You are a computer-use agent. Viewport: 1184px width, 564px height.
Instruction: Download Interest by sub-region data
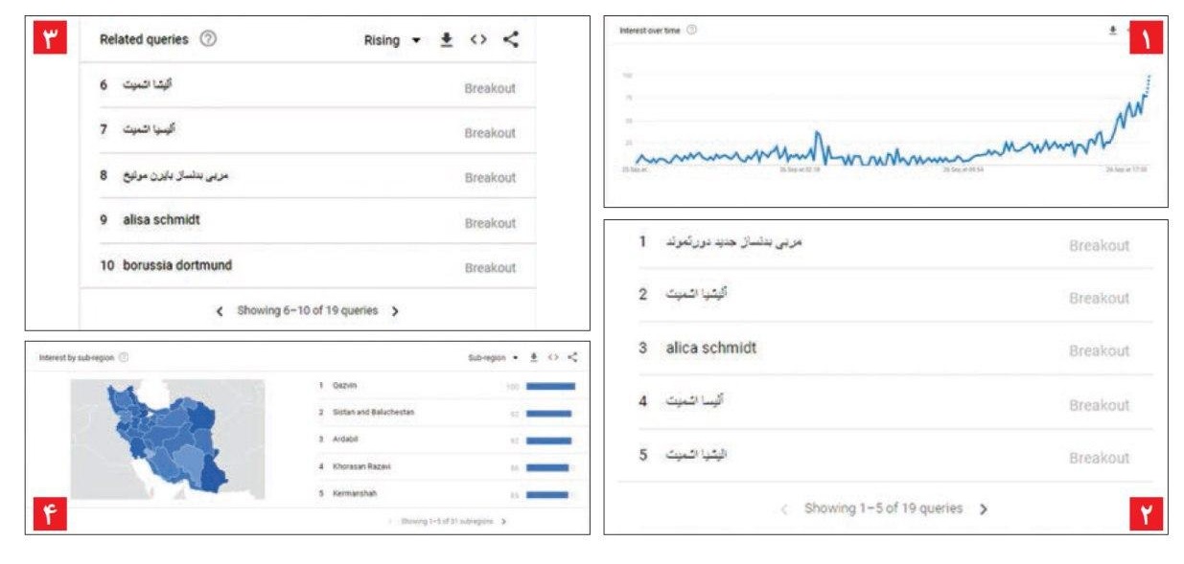tap(534, 357)
